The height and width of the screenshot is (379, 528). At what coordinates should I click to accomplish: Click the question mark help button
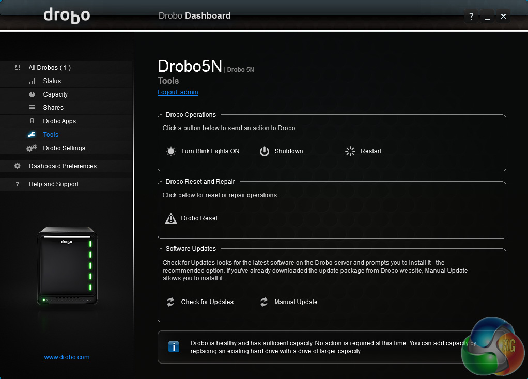(471, 17)
